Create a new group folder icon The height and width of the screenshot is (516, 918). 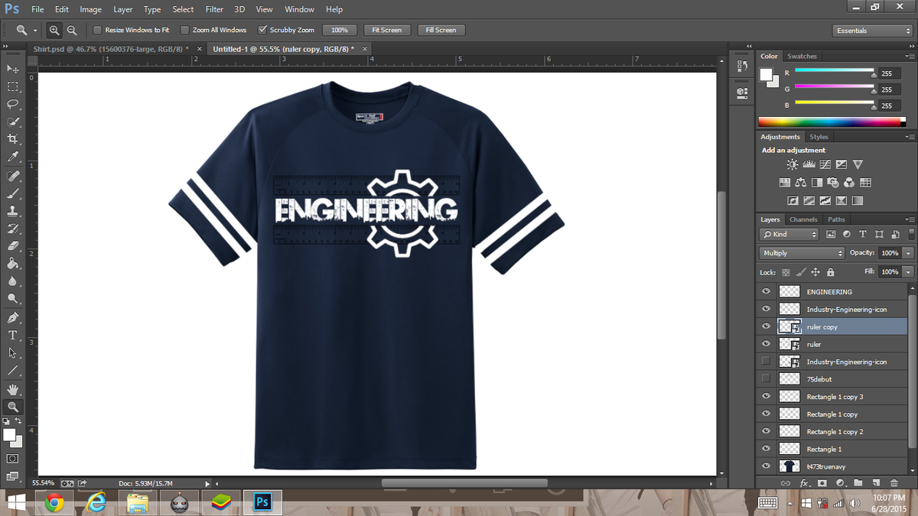coord(858,483)
